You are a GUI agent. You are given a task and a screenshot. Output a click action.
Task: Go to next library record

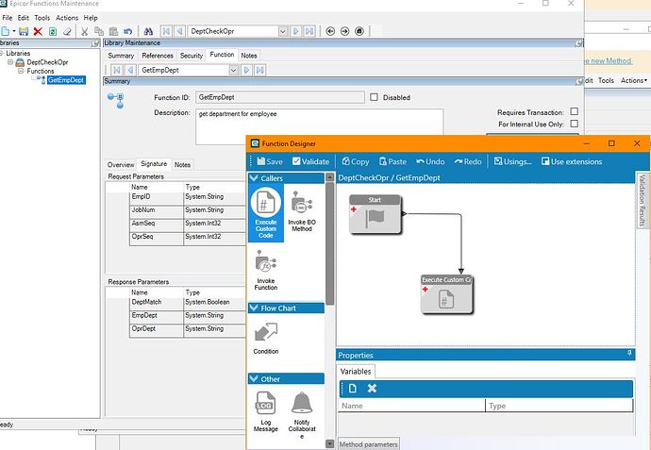(295, 31)
